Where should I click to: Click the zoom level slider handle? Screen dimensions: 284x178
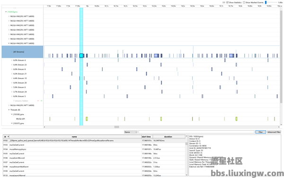coord(266,2)
